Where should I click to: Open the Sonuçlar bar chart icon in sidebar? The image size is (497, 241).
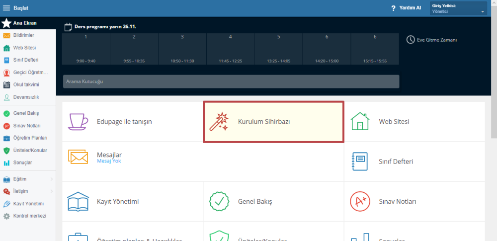[x=6, y=163]
